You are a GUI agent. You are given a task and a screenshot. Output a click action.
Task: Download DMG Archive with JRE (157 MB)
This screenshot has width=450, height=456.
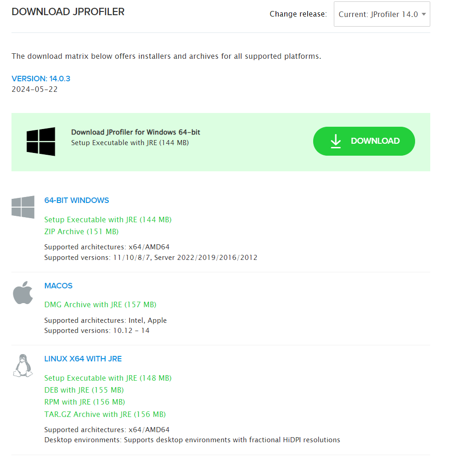point(100,304)
